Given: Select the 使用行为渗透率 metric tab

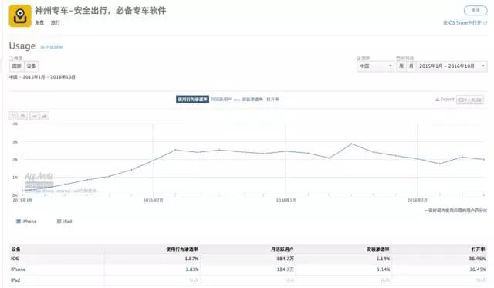Looking at the screenshot, I should click(192, 100).
